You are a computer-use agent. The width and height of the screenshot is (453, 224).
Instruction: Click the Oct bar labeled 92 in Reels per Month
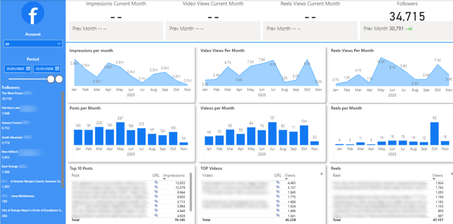point(434,134)
